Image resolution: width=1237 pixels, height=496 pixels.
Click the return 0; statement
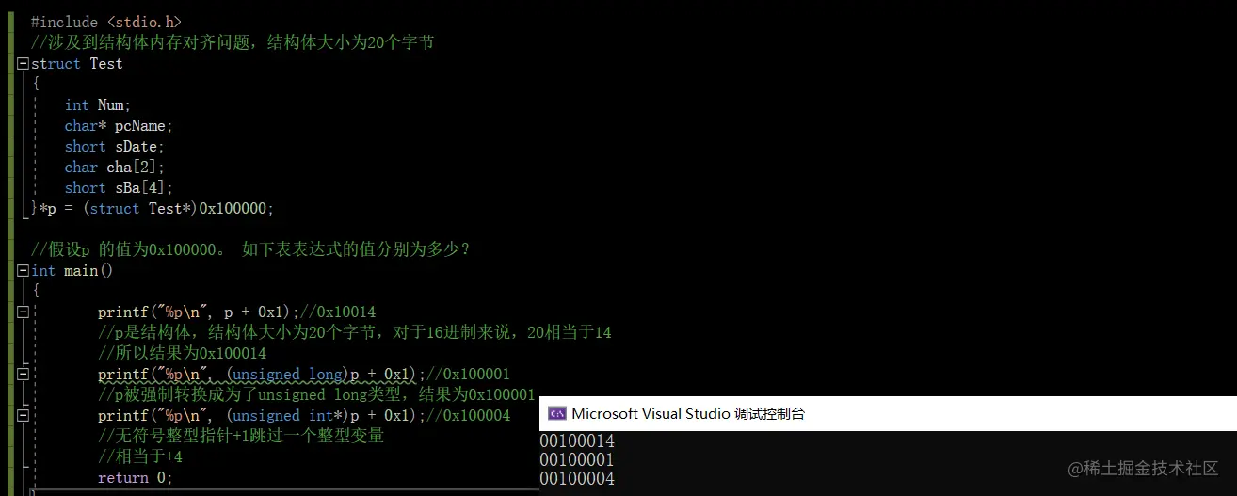136,478
